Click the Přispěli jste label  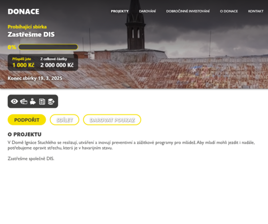pos(22,59)
